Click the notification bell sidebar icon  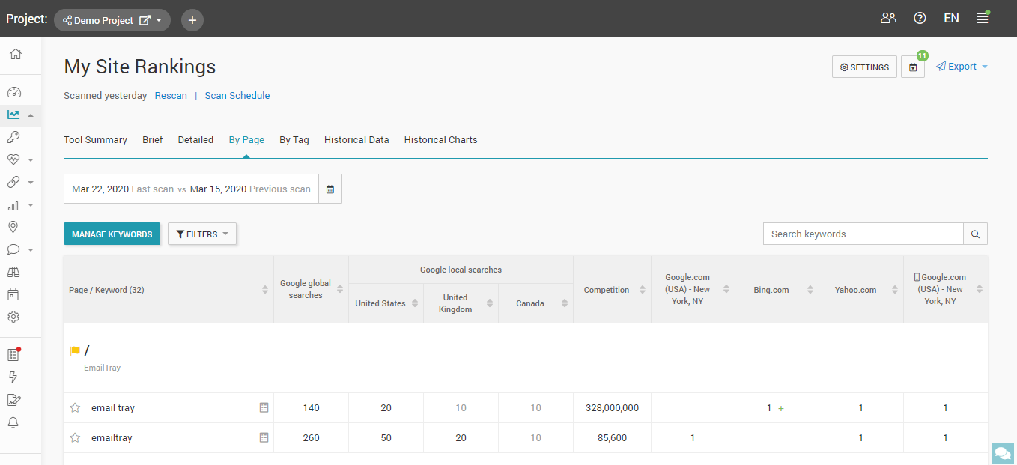pos(13,422)
